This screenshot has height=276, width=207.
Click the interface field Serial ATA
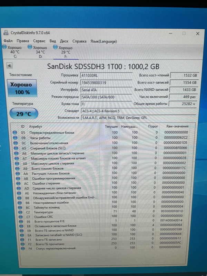[x=106, y=90]
